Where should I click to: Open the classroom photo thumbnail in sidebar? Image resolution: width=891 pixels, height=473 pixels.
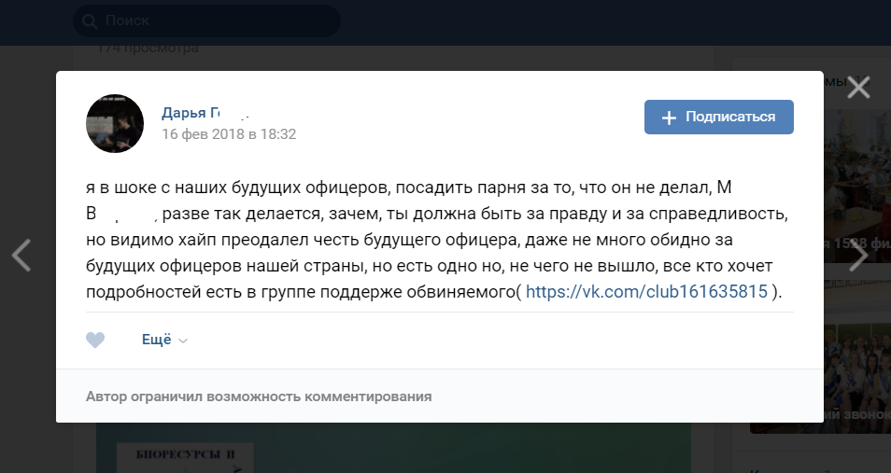(856, 186)
